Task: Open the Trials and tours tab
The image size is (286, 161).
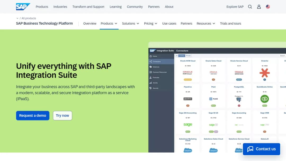Action: [x=230, y=24]
